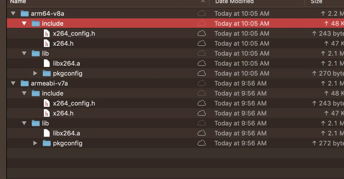The height and width of the screenshot is (179, 344).
Task: Select include folder name under armeabi-v7a
Action: coord(53,93)
